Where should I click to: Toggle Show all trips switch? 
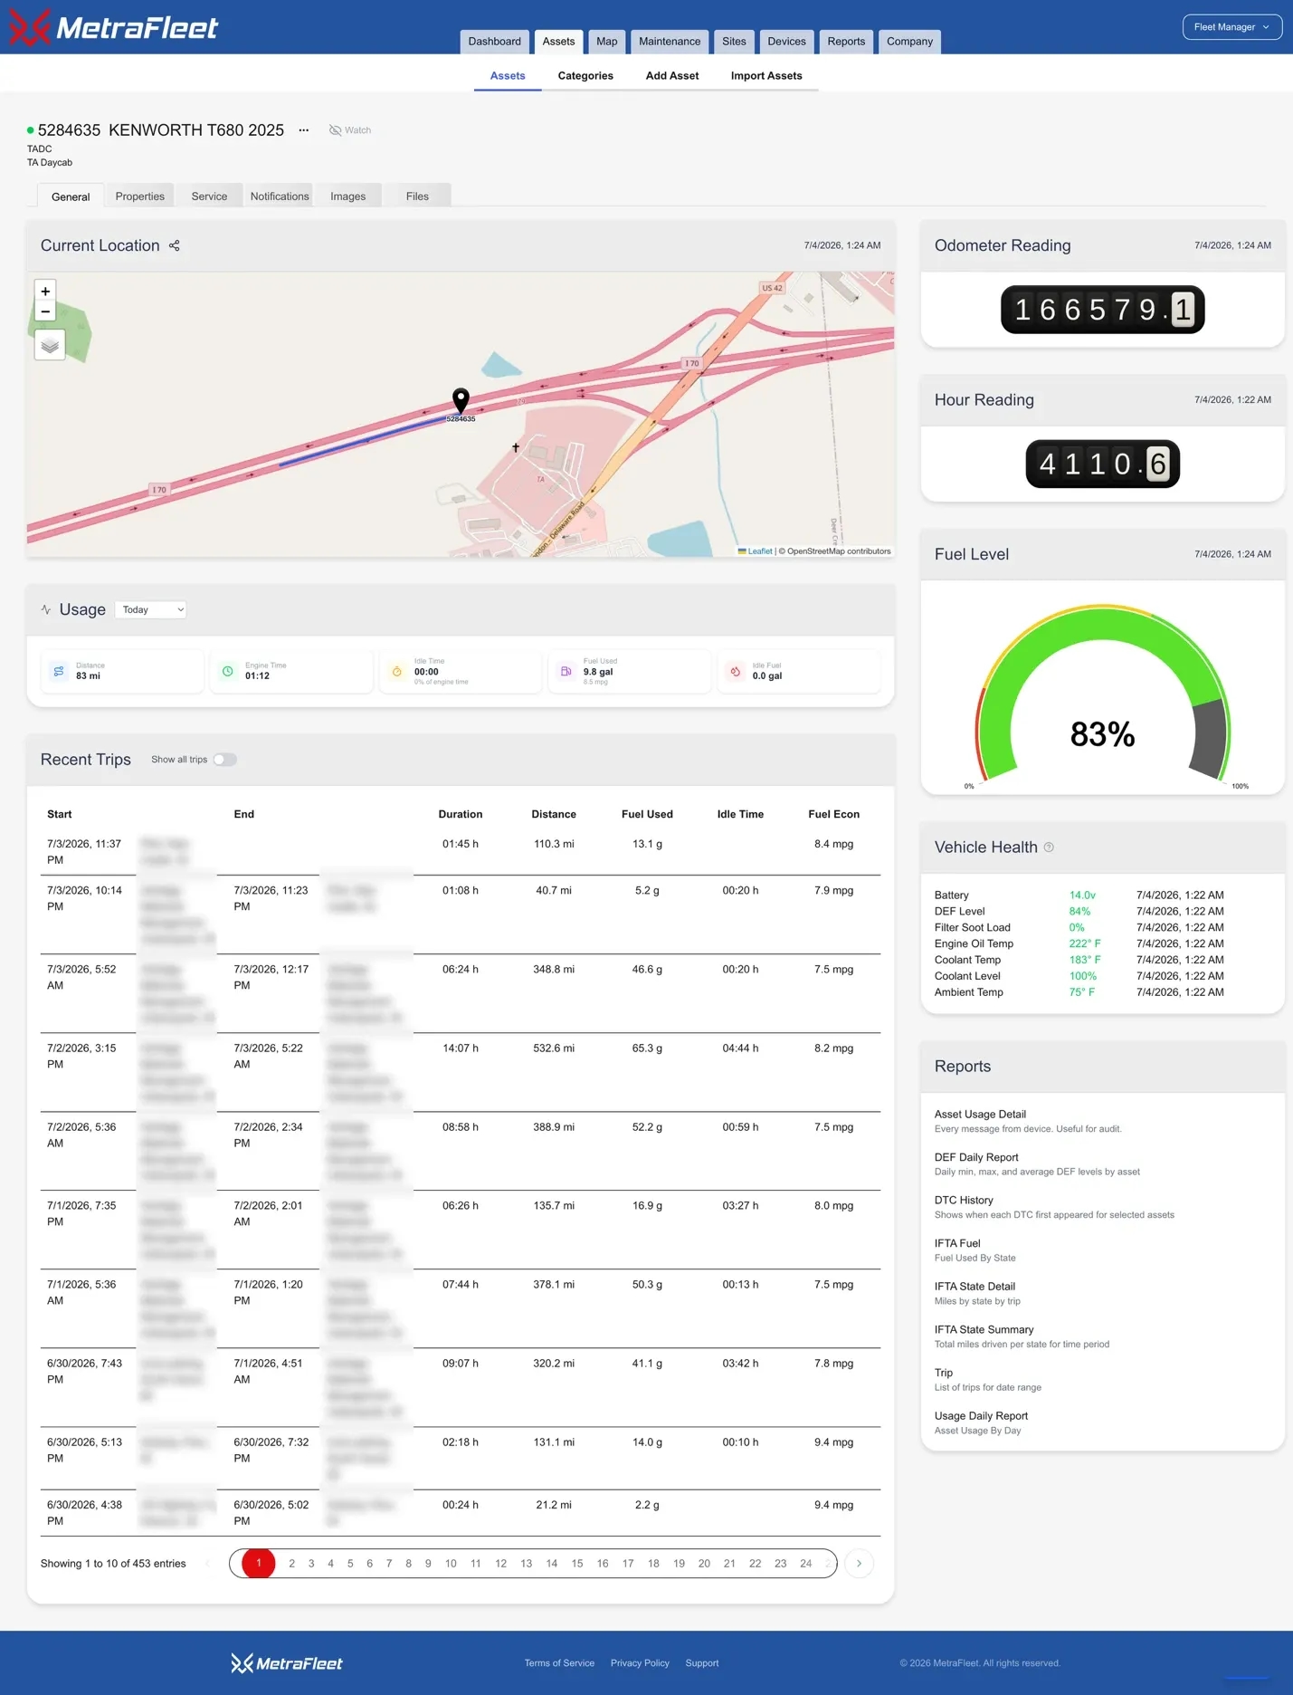225,760
